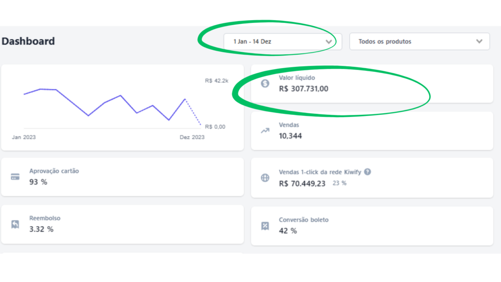Click the chevron arrow in the Todos os produtos box

(479, 42)
